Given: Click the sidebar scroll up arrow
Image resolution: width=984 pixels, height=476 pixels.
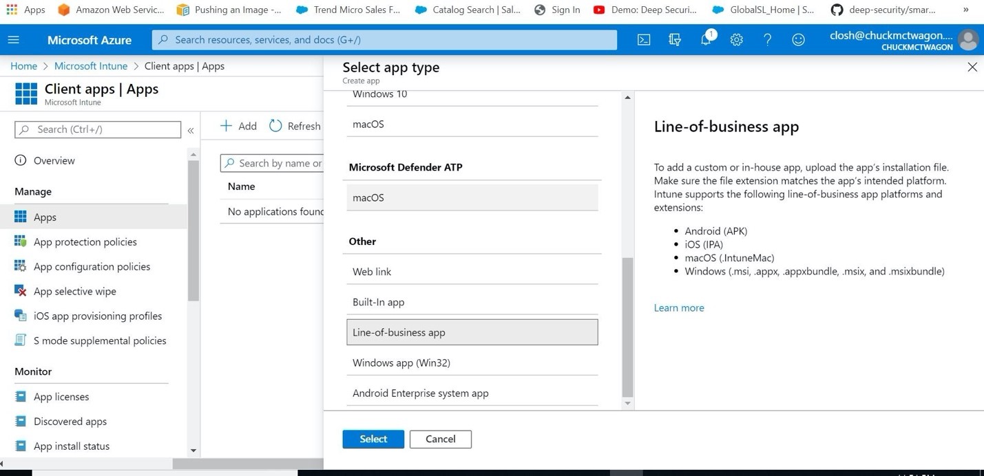Looking at the screenshot, I should pyautogui.click(x=193, y=155).
